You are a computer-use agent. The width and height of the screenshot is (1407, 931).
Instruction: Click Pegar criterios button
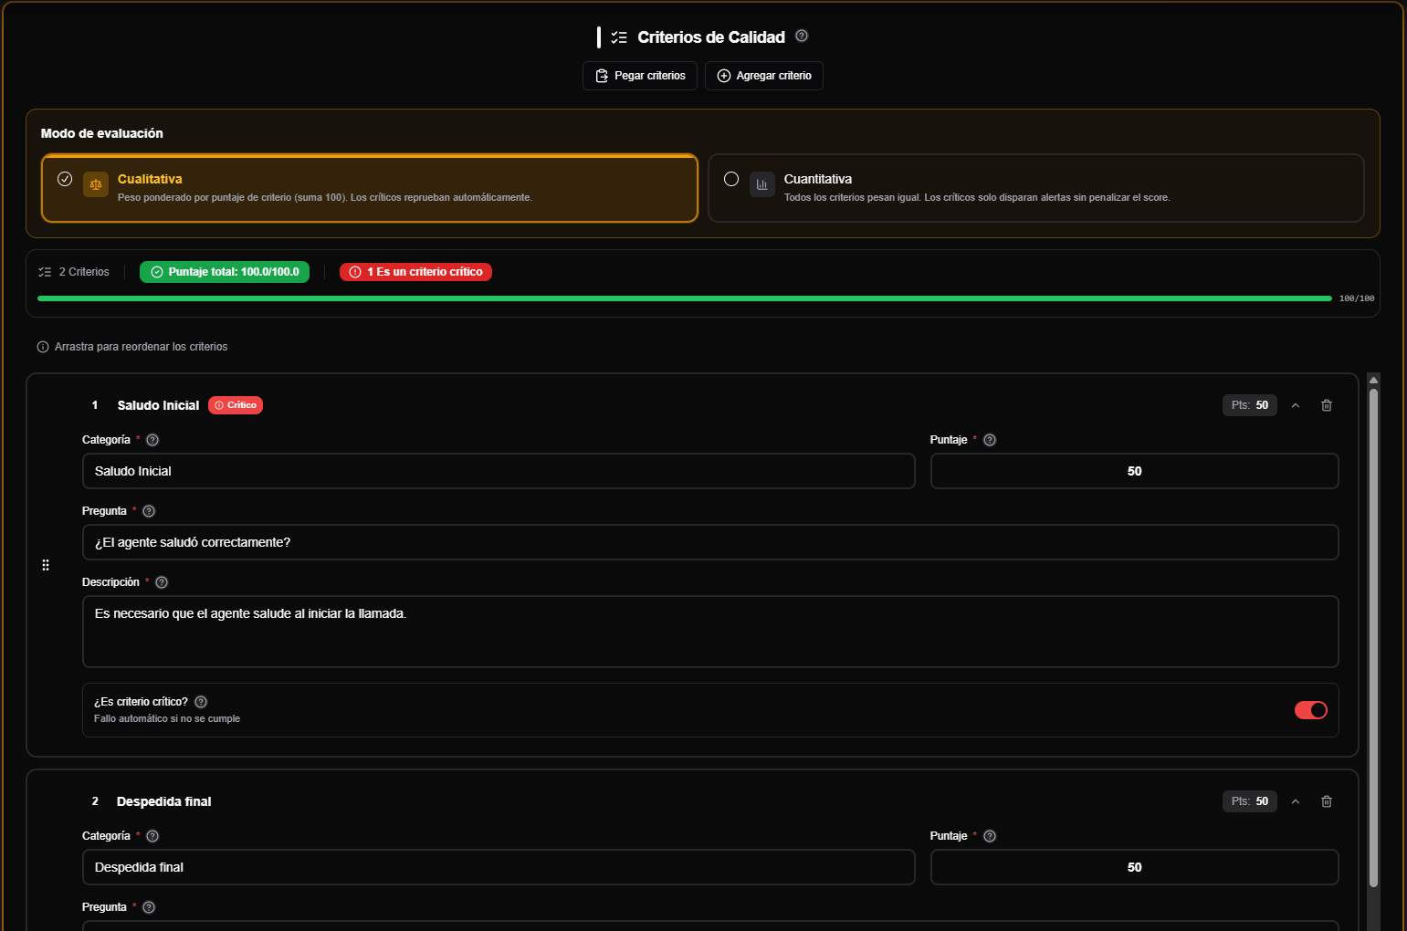(640, 76)
